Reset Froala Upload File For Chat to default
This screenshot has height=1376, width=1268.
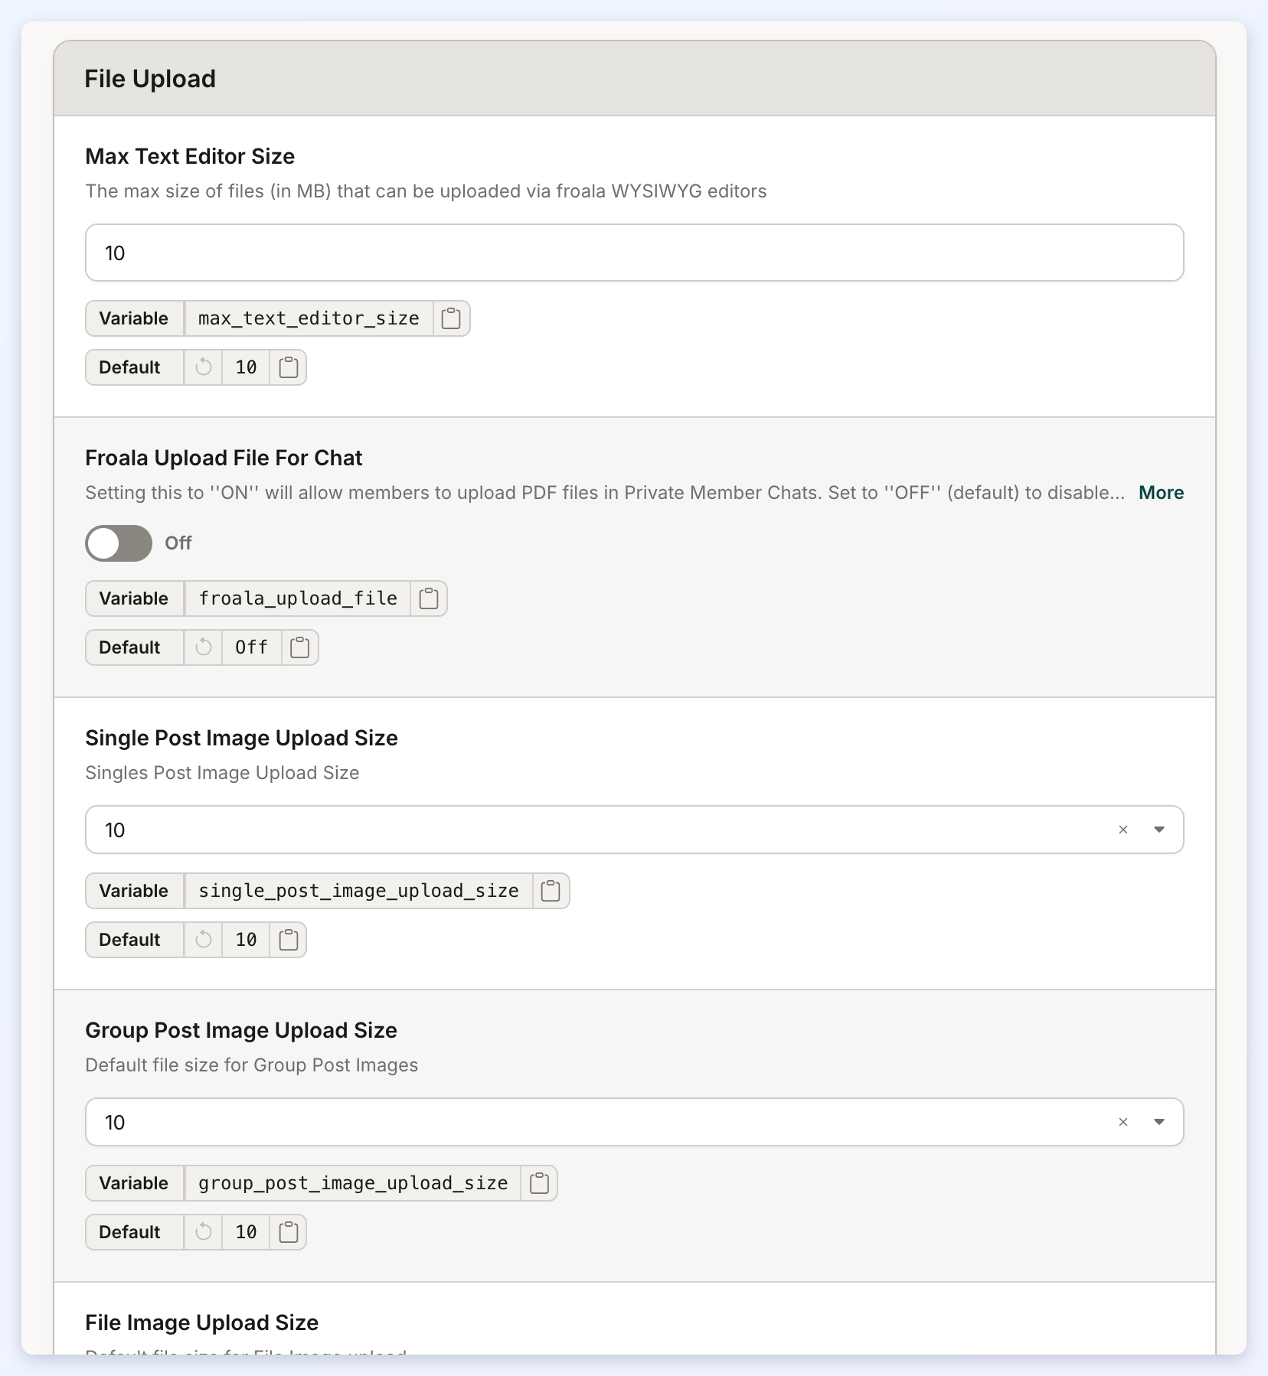[x=204, y=647]
